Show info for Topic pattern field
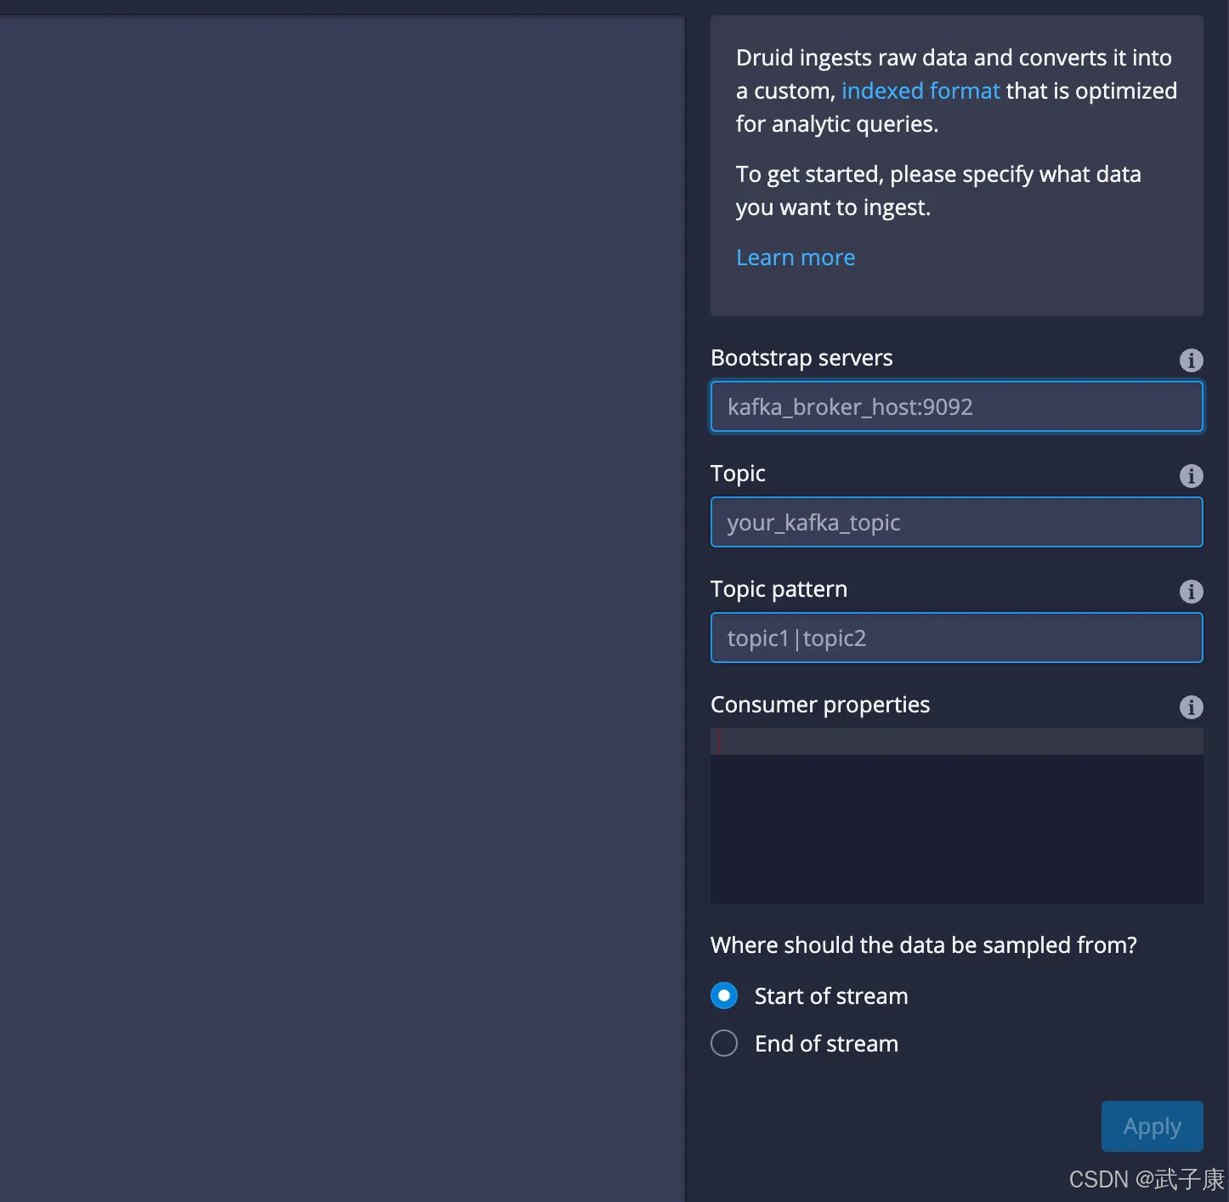The image size is (1229, 1202). coord(1191,592)
